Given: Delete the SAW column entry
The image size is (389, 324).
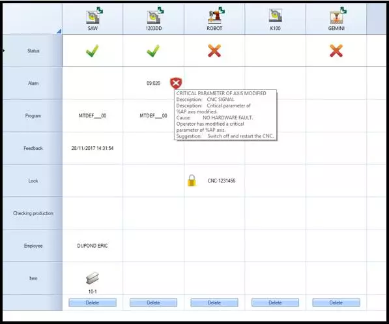Looking at the screenshot, I should (93, 302).
